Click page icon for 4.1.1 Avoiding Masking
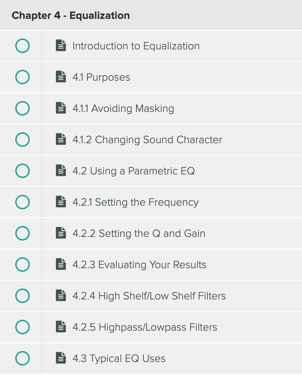302x375 pixels. [61, 108]
